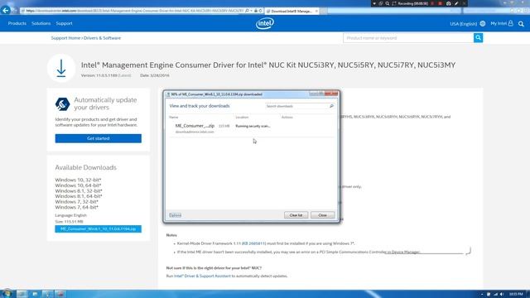Click refresh icon in address bar
Image resolution: width=530 pixels, height=298 pixels.
260,11
